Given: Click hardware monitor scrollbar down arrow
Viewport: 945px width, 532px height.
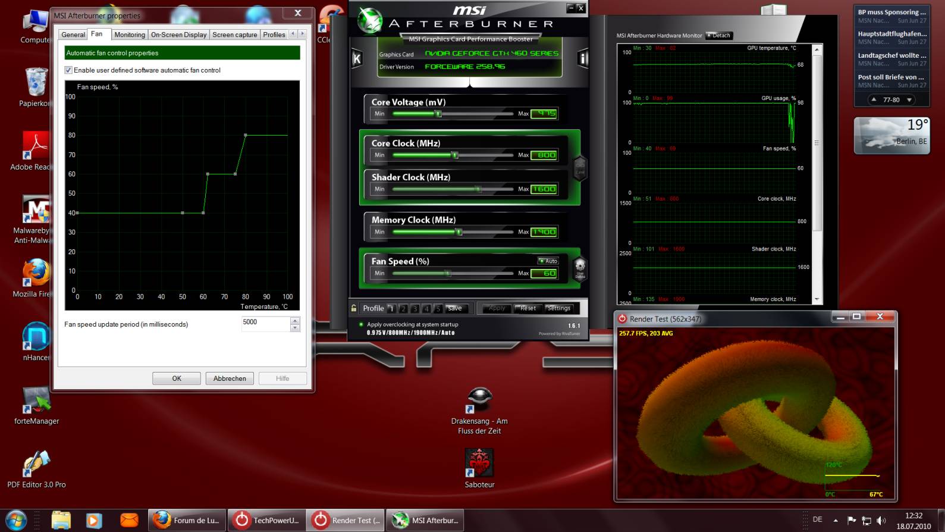Looking at the screenshot, I should tap(817, 299).
